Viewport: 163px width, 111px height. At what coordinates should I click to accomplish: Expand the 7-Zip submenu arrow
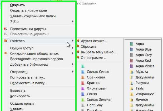73,22
